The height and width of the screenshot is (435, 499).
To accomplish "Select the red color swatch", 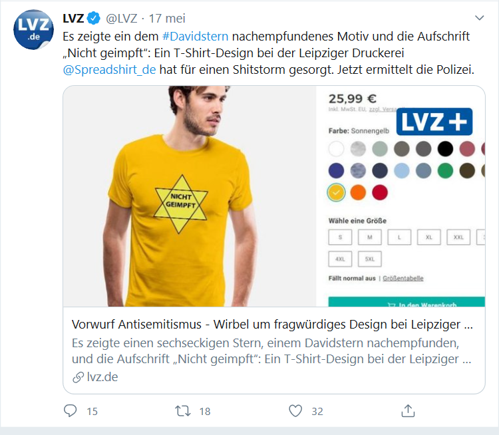I will pos(380,192).
